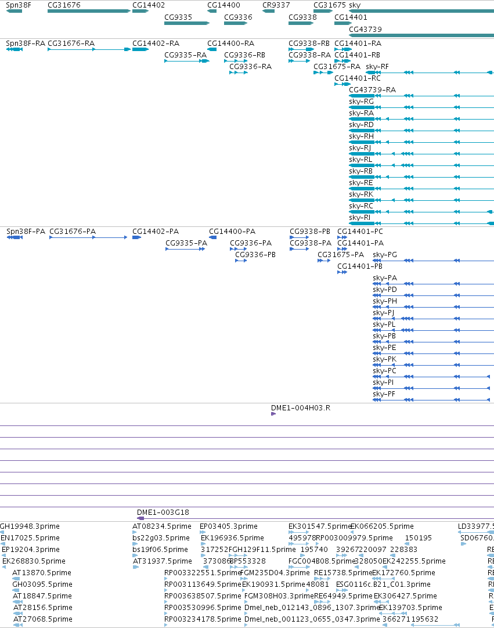Select the CG14400-RA transcript label
494x628 pixels.
[x=231, y=44]
